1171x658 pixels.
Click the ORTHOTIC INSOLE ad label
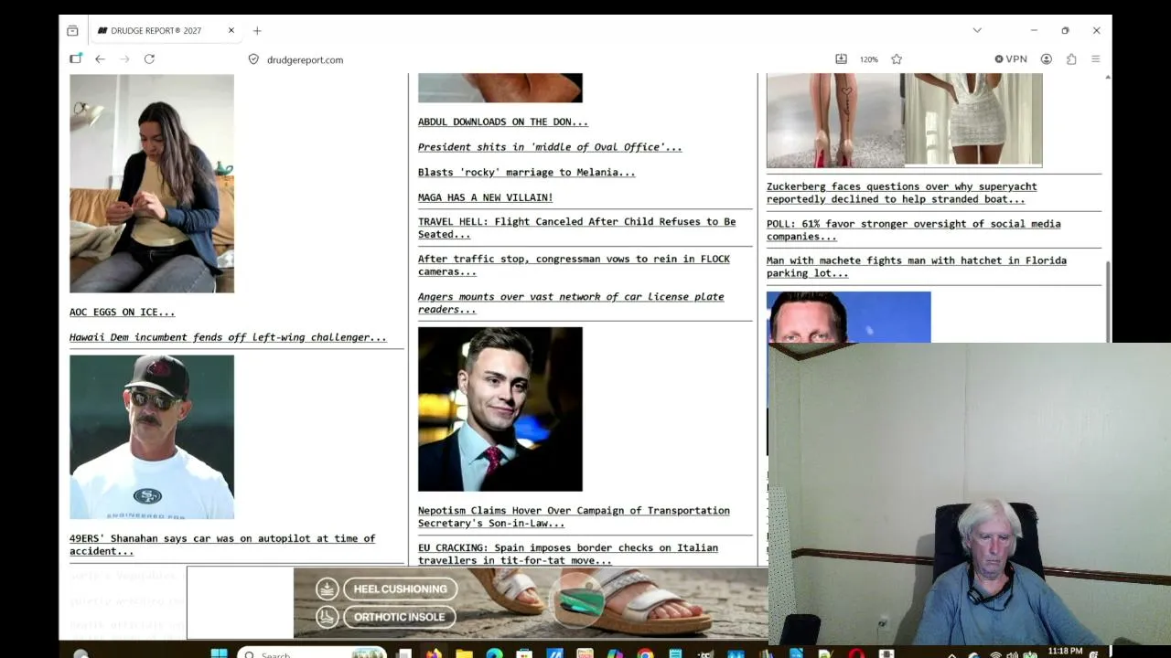pyautogui.click(x=399, y=617)
